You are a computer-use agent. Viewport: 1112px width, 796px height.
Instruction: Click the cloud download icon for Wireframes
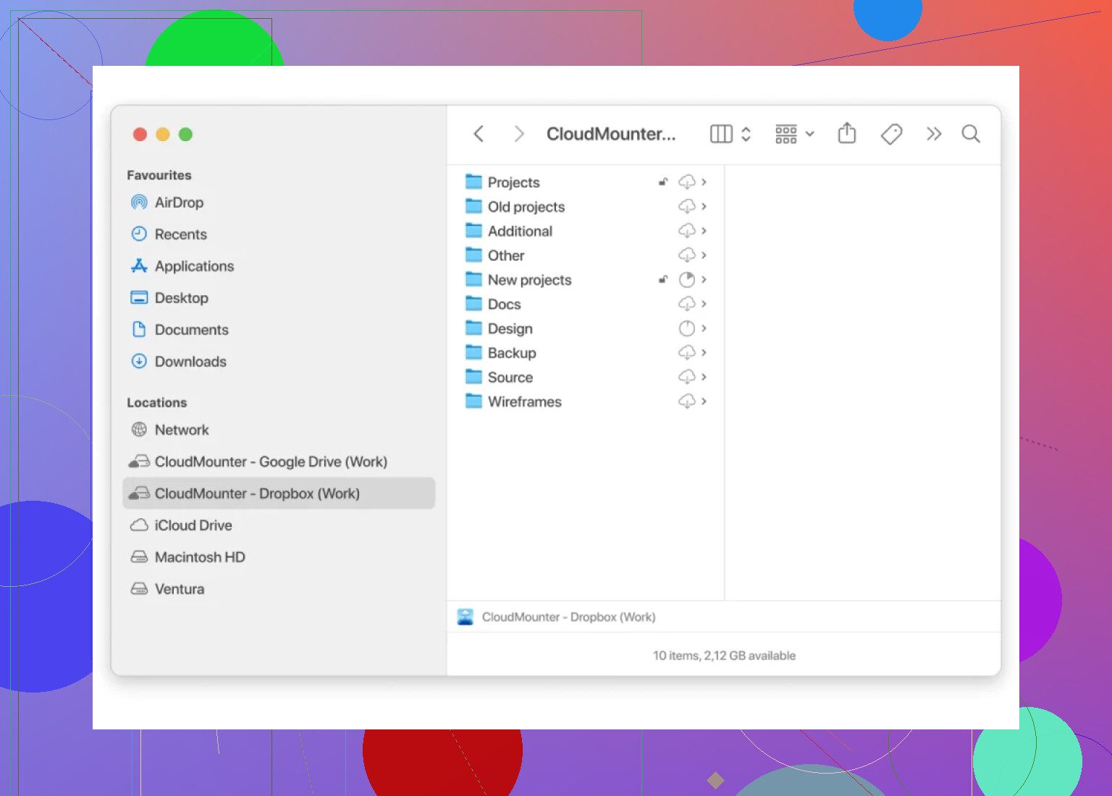click(x=686, y=401)
